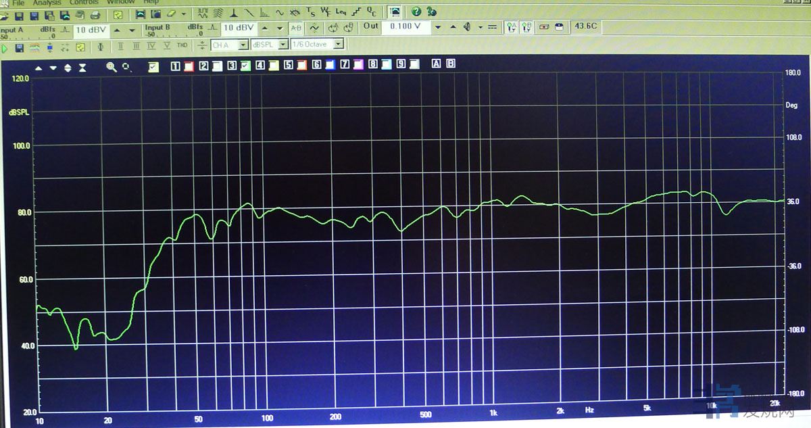Select the Leq analysis tool icon

pos(341,12)
